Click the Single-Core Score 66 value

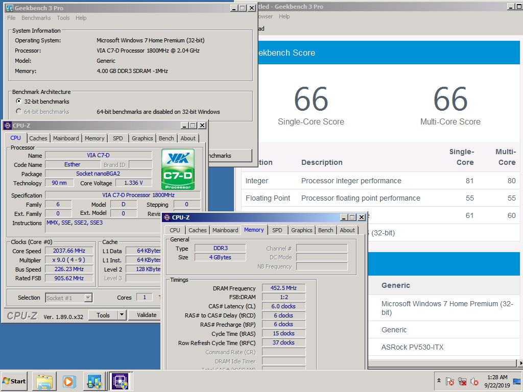click(311, 99)
